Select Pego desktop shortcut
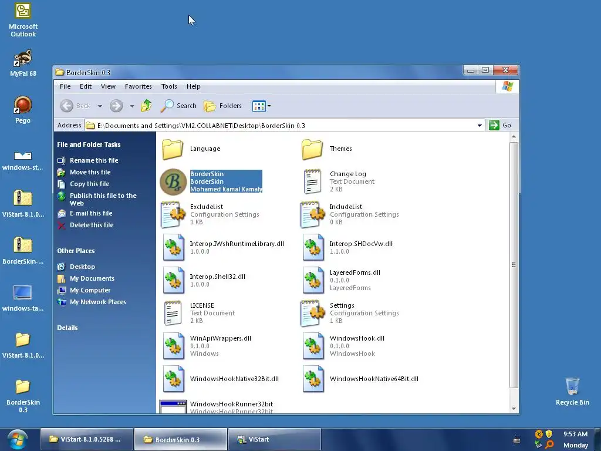This screenshot has height=451, width=601. pyautogui.click(x=23, y=110)
